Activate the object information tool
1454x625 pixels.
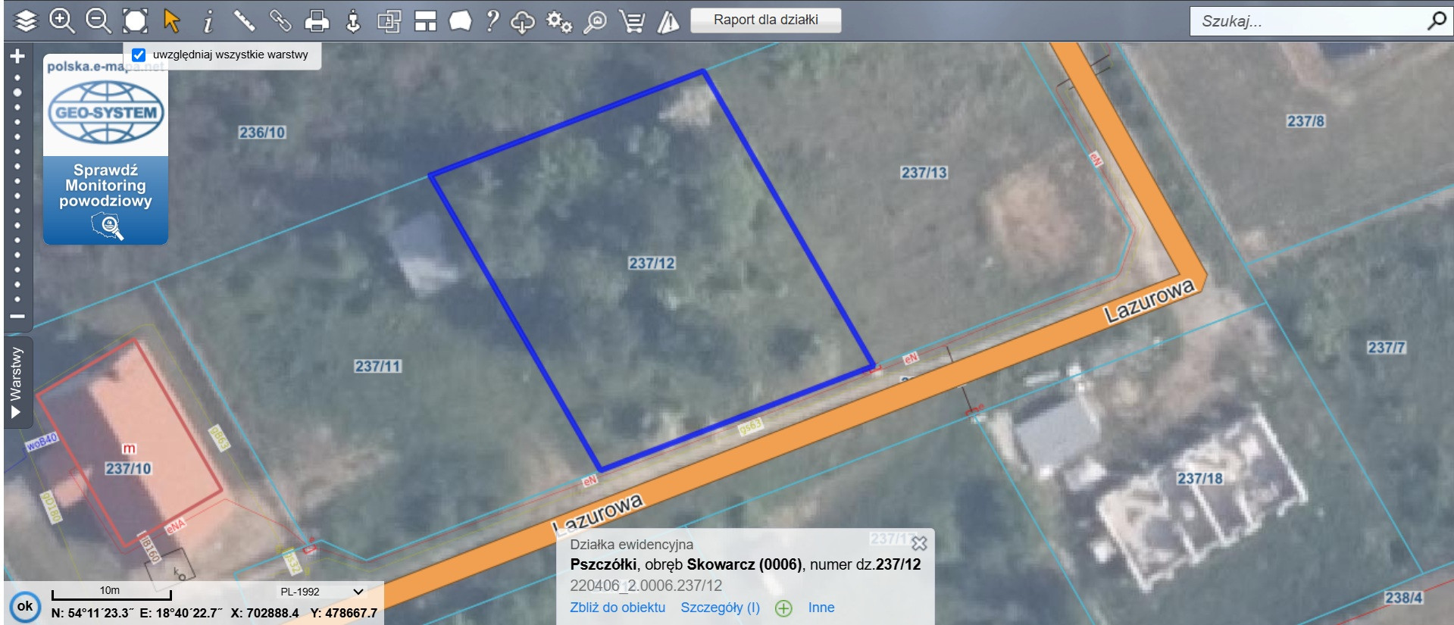(x=208, y=20)
